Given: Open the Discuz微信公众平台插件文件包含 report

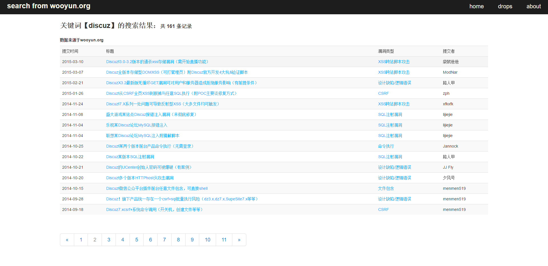Looking at the screenshot, I should (x=157, y=188).
